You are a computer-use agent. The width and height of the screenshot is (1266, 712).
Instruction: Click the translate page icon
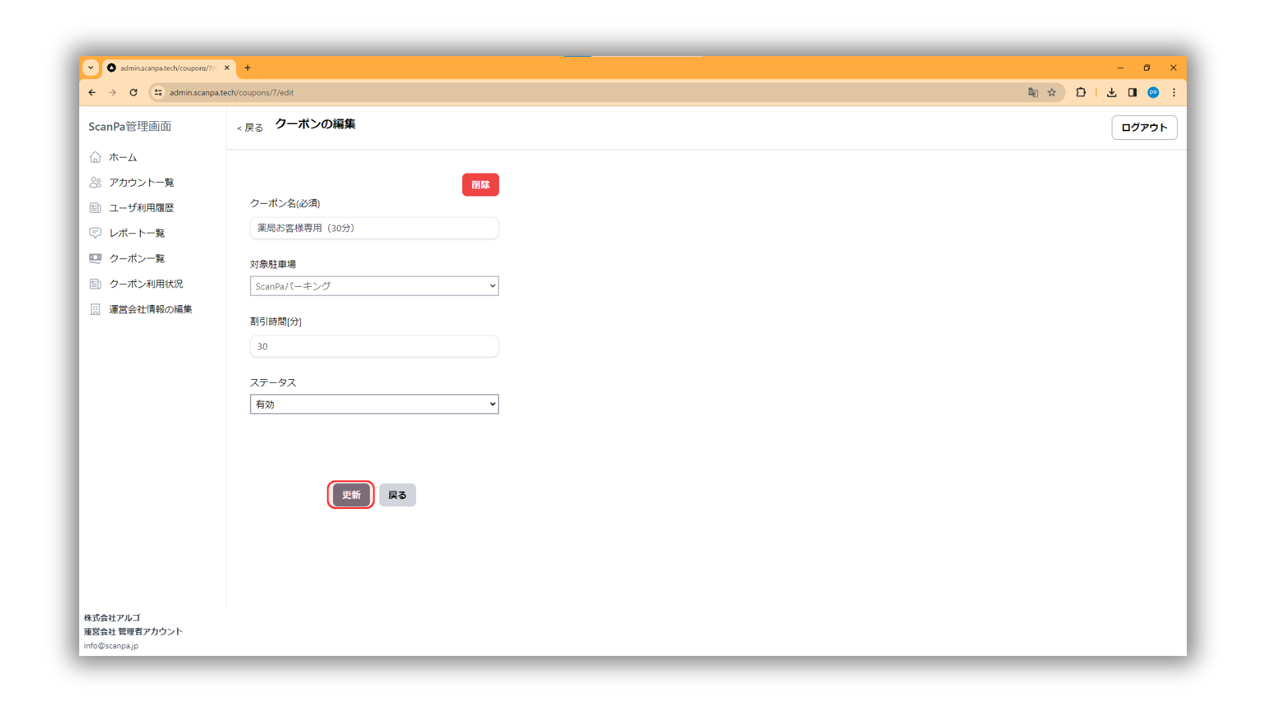pyautogui.click(x=1033, y=92)
